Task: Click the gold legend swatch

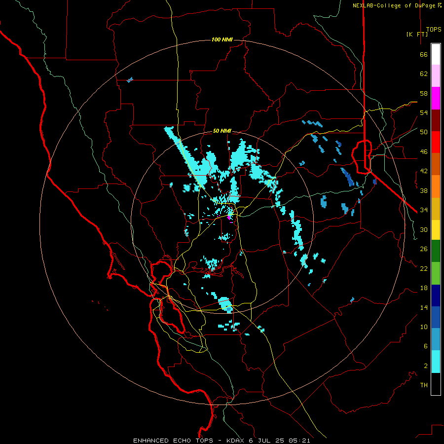Action: pos(436,209)
